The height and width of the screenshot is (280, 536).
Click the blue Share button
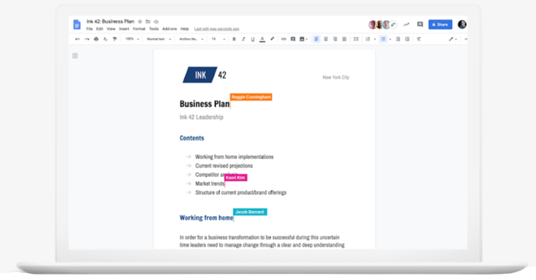point(440,25)
